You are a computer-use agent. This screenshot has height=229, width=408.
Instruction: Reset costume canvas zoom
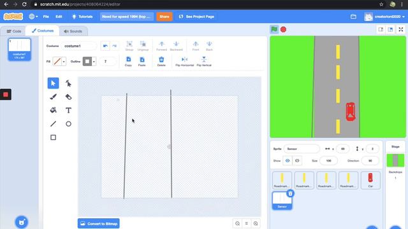click(247, 223)
